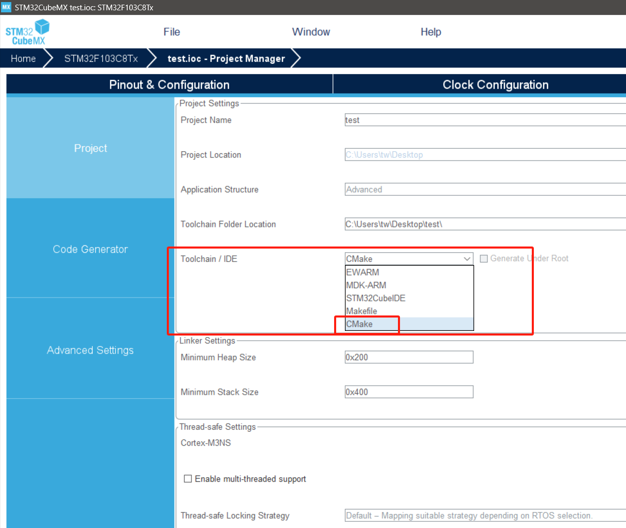Image resolution: width=626 pixels, height=528 pixels.
Task: Go to the Home breadcrumb
Action: pyautogui.click(x=23, y=59)
